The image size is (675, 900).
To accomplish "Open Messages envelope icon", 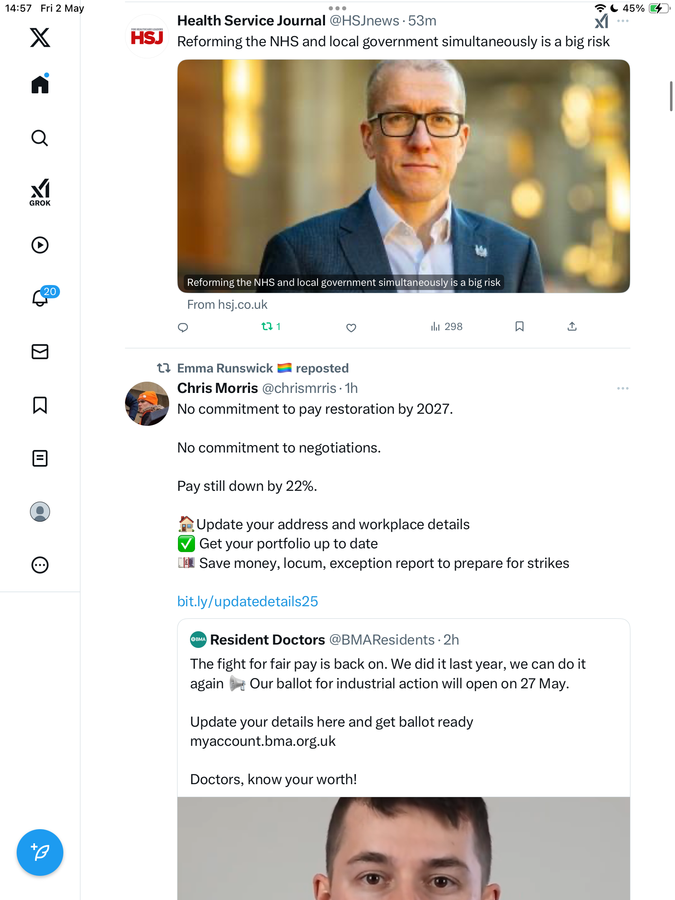I will tap(40, 352).
